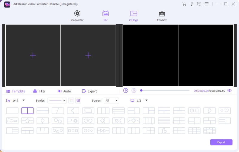This screenshot has height=152, width=239.
Task: Select the two equal circles template
Action: (x=88, y=121)
